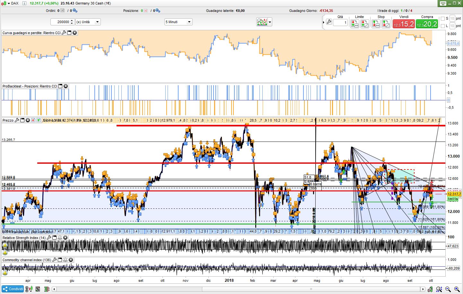Configure the Curva guadagni e perdite panel
Image resolution: width=463 pixels, height=294 pixels.
64,33
